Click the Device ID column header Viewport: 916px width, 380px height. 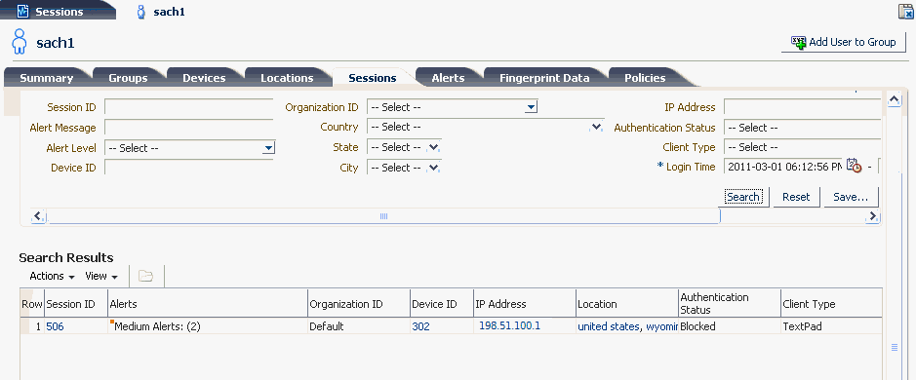coord(442,304)
